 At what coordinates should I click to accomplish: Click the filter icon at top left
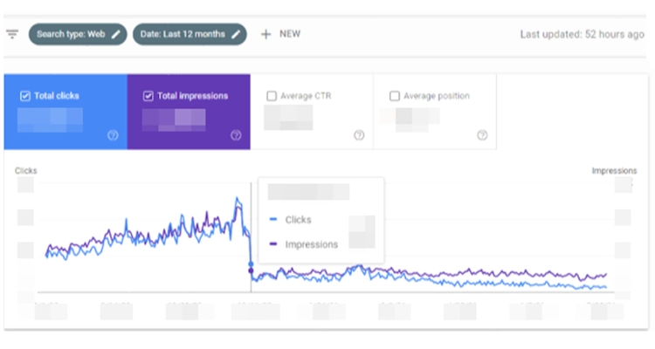pyautogui.click(x=12, y=34)
